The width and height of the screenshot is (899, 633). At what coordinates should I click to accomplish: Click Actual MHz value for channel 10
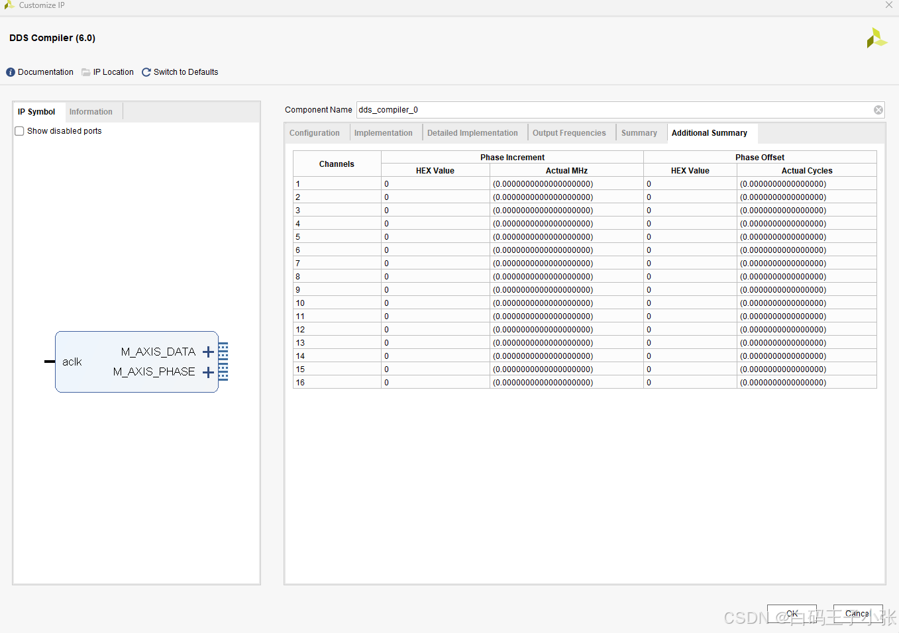coord(566,303)
